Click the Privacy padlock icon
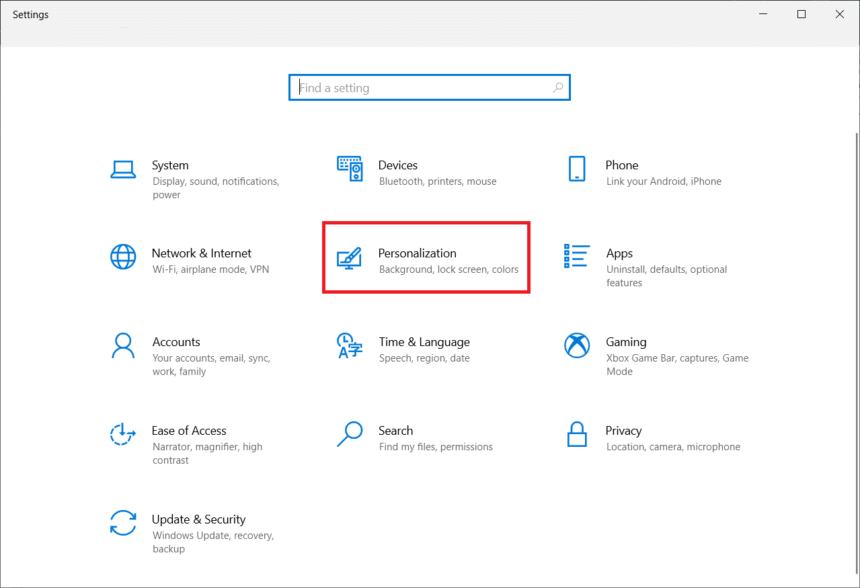 coord(577,434)
